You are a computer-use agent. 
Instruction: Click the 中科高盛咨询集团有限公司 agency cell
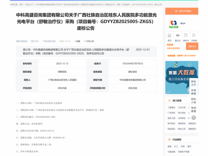[x=133, y=80]
